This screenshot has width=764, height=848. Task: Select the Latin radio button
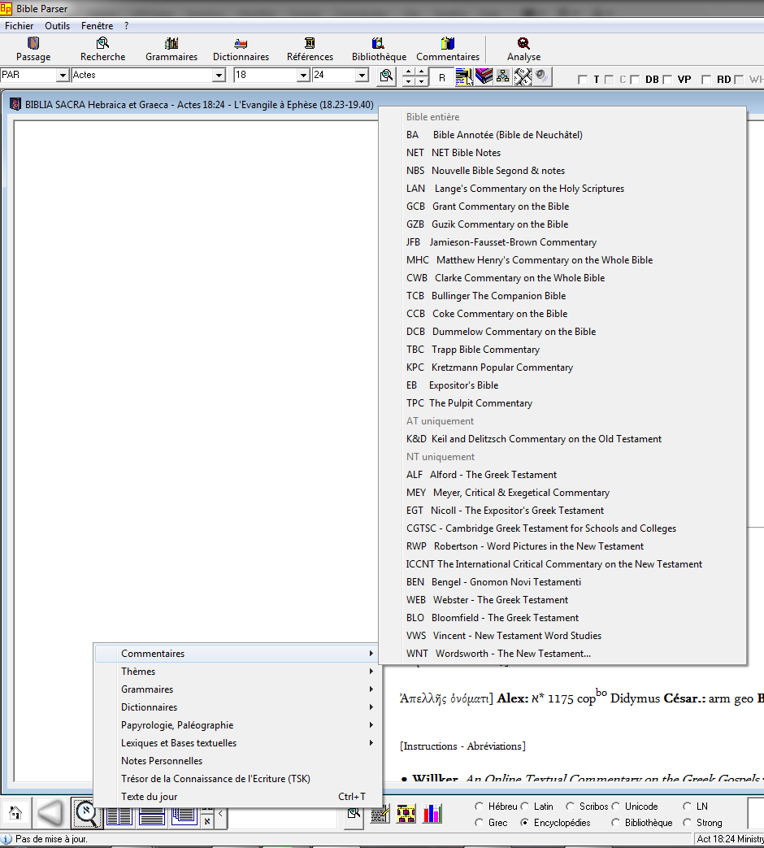524,807
